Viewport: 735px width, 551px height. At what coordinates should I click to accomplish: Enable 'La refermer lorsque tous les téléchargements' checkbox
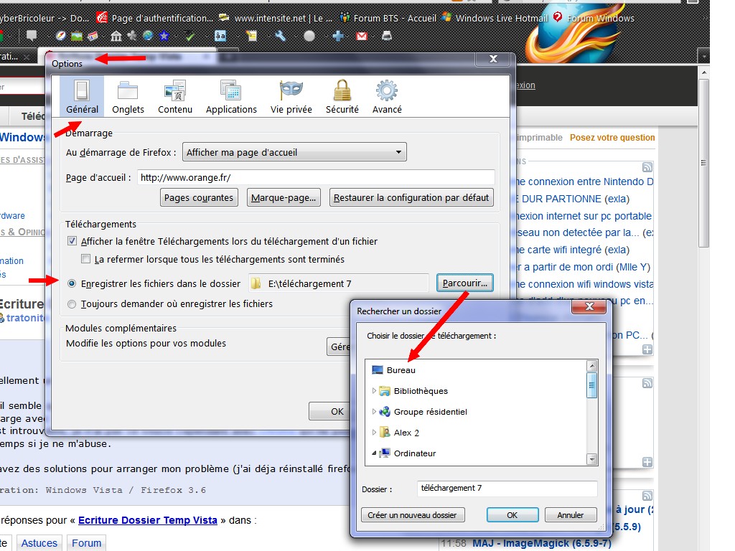(x=86, y=259)
